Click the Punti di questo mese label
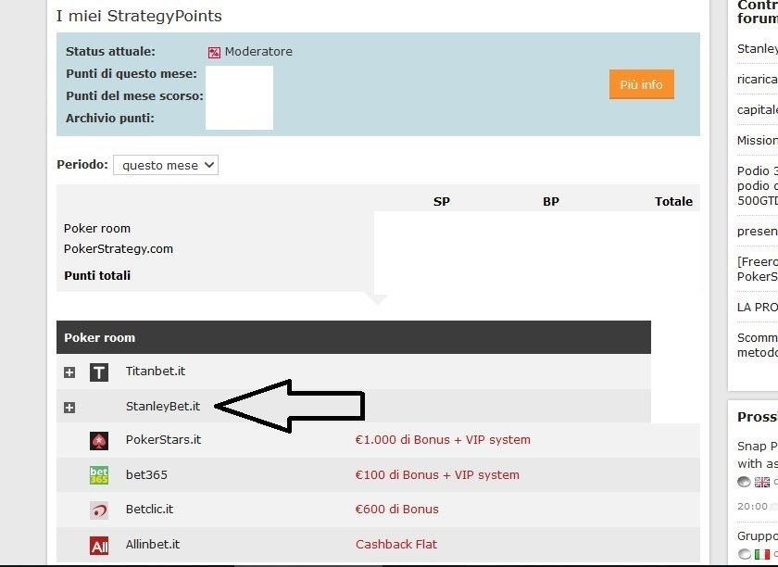 [132, 73]
